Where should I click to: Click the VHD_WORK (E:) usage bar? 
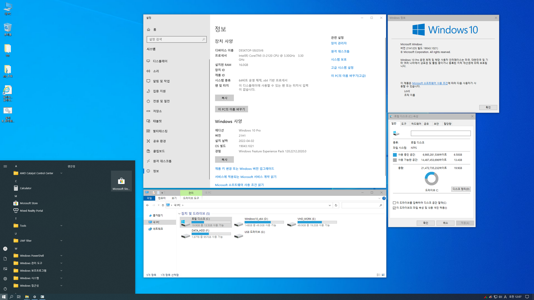317,222
